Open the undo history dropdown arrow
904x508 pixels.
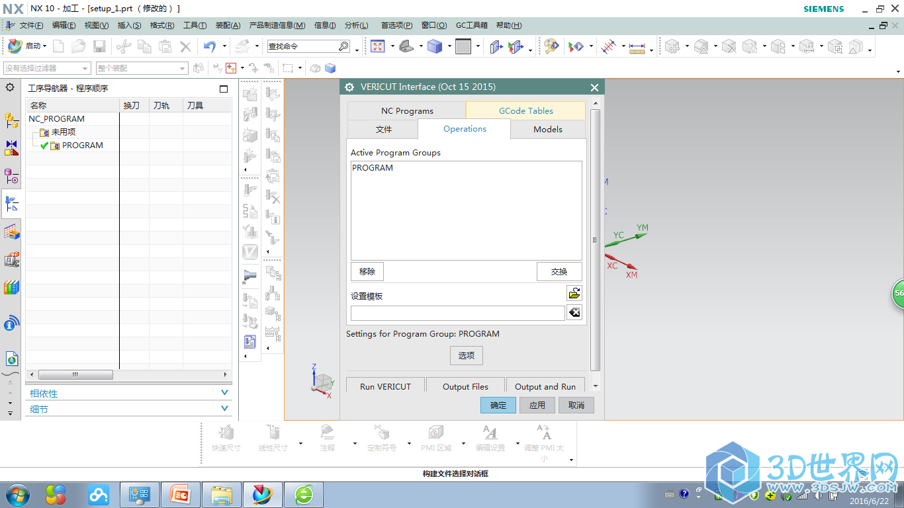click(x=224, y=47)
